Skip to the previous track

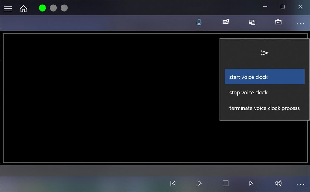pos(173,183)
